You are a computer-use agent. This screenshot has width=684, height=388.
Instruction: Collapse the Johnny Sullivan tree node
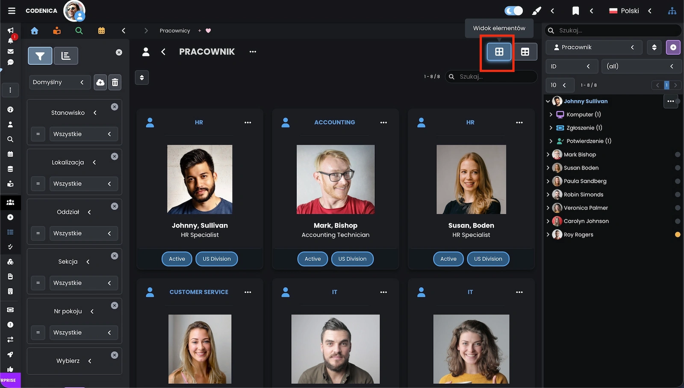click(548, 101)
